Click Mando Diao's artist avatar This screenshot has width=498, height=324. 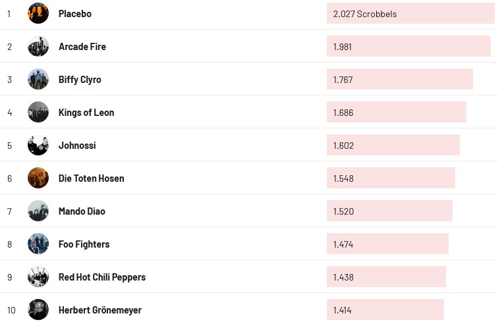[x=38, y=211]
